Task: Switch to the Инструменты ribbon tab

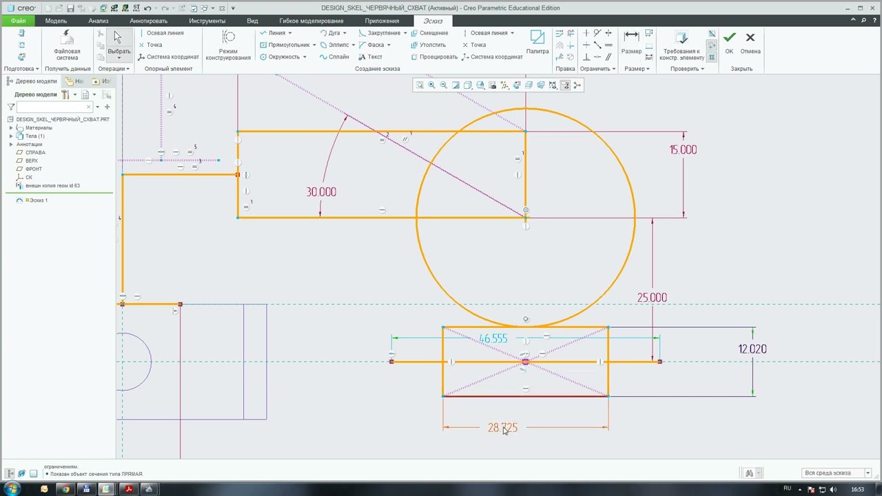Action: [207, 21]
